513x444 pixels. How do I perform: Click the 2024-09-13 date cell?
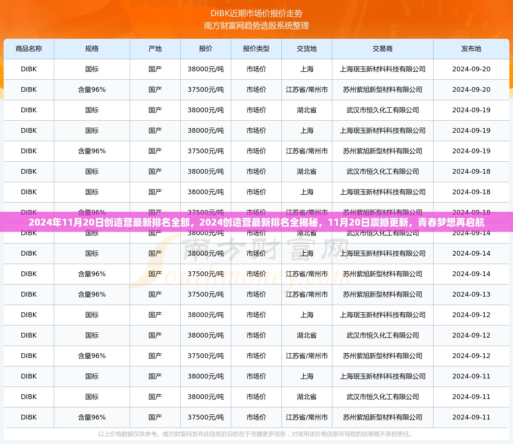[471, 294]
